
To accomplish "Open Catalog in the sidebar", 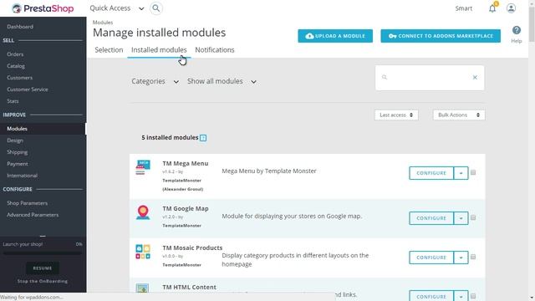I will [x=16, y=66].
